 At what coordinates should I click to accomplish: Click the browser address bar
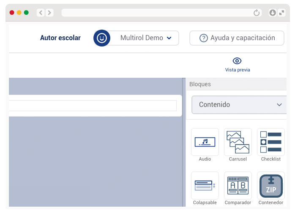156,13
